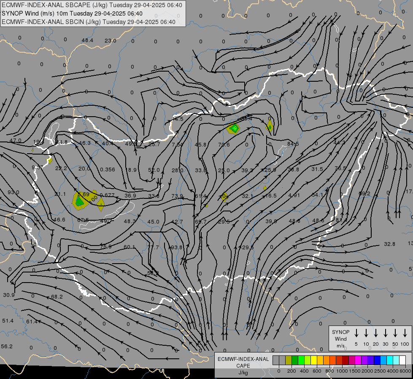Click the wind arrow above 10 m/s
Viewport: 413px width, 379px height.
pyautogui.click(x=366, y=333)
